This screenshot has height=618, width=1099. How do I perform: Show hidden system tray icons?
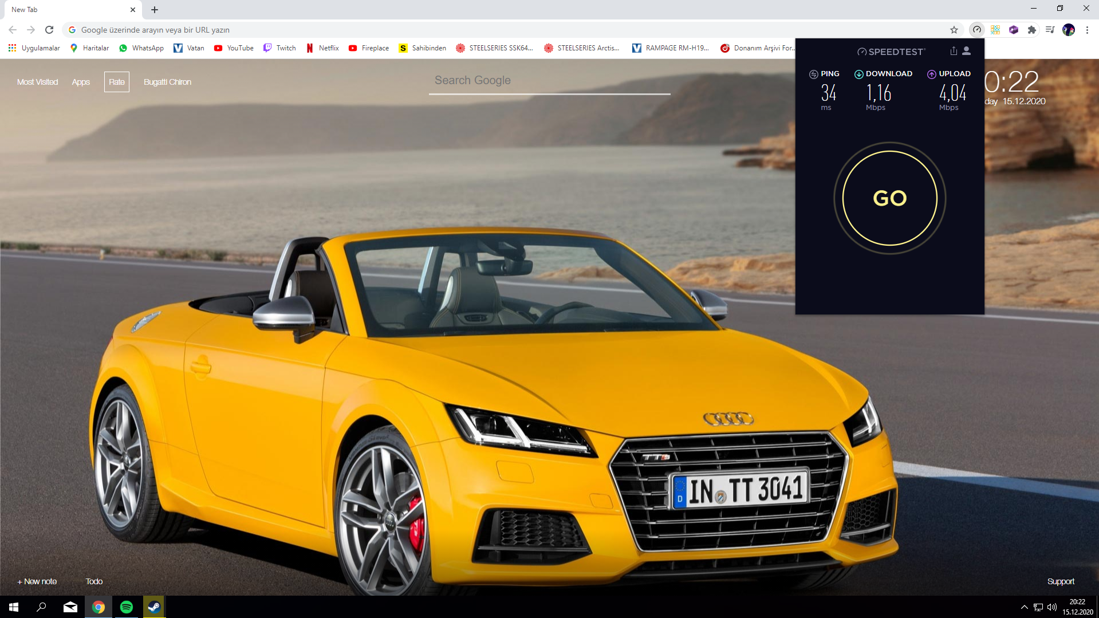point(1024,607)
